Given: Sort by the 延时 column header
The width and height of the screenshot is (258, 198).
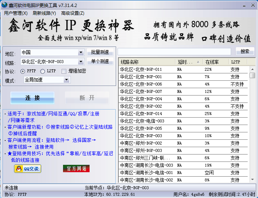Looking at the screenshot, I should [189, 62].
